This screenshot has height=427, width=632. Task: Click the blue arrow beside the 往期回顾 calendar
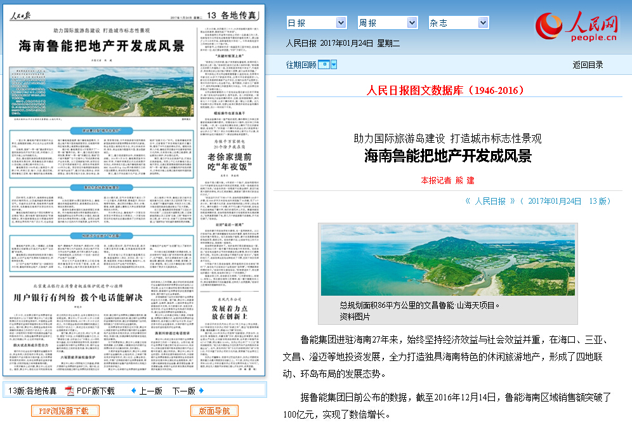pos(334,65)
